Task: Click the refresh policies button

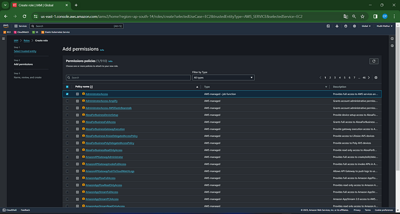Action: tap(374, 61)
